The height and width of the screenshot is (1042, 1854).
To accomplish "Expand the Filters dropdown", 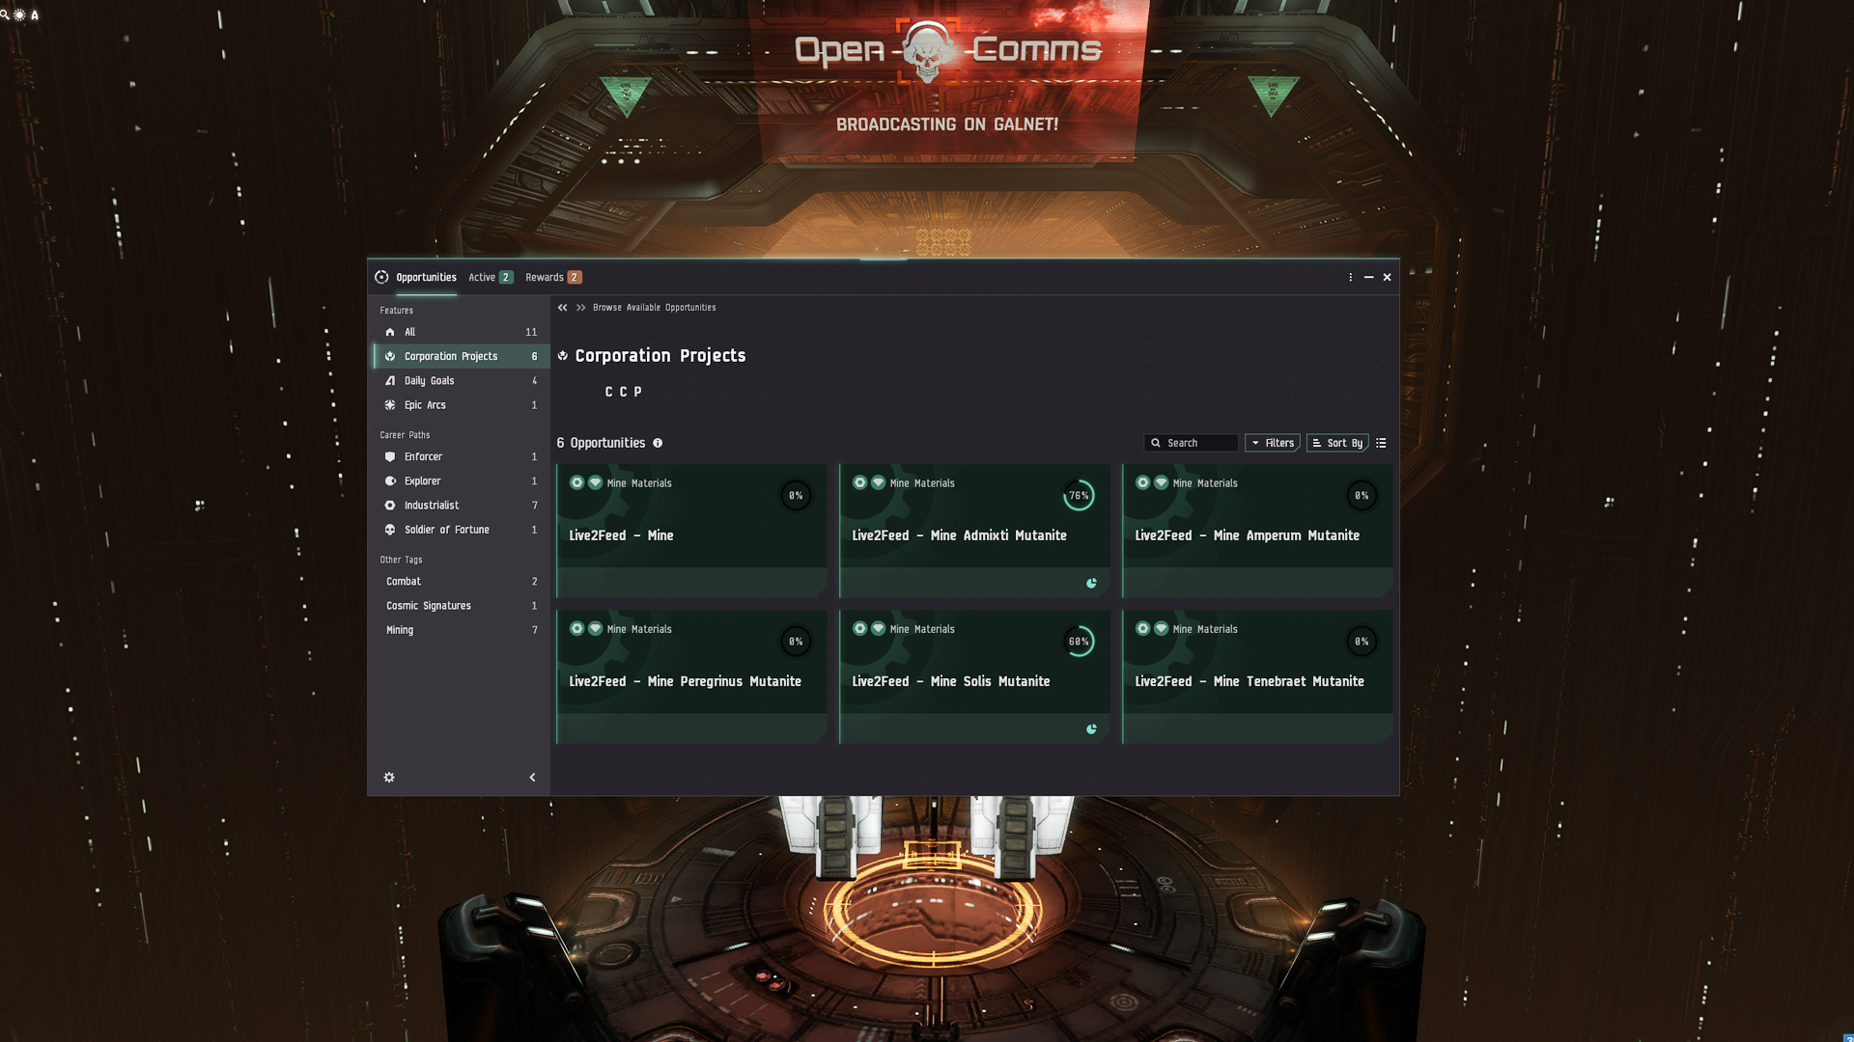I will pyautogui.click(x=1272, y=442).
